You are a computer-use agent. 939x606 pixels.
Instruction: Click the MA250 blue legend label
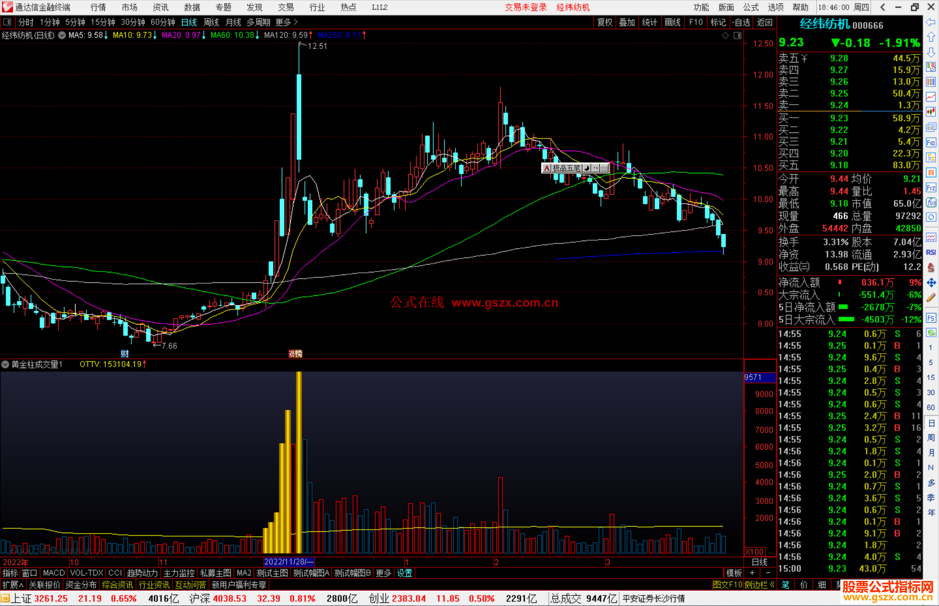tap(339, 35)
